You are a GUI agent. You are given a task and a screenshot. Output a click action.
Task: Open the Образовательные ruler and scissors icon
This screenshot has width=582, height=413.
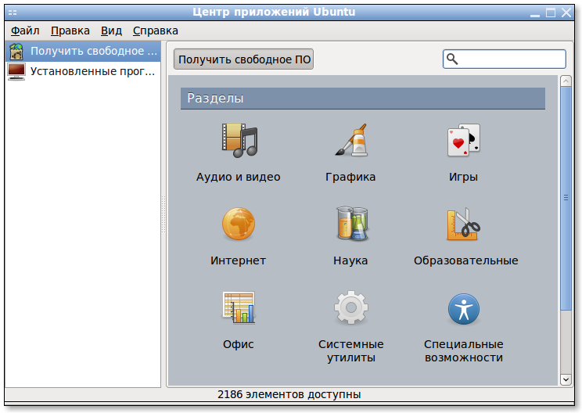463,224
